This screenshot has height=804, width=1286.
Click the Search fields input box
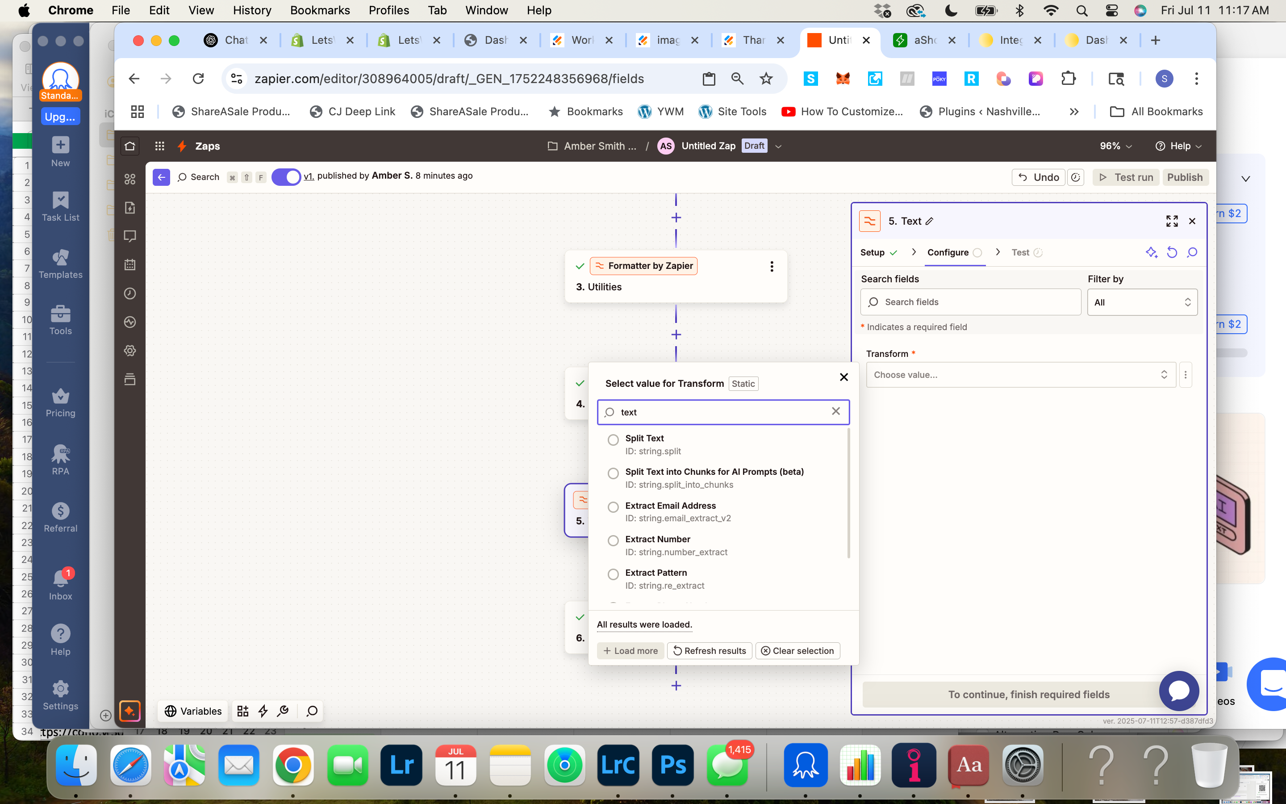pos(970,302)
